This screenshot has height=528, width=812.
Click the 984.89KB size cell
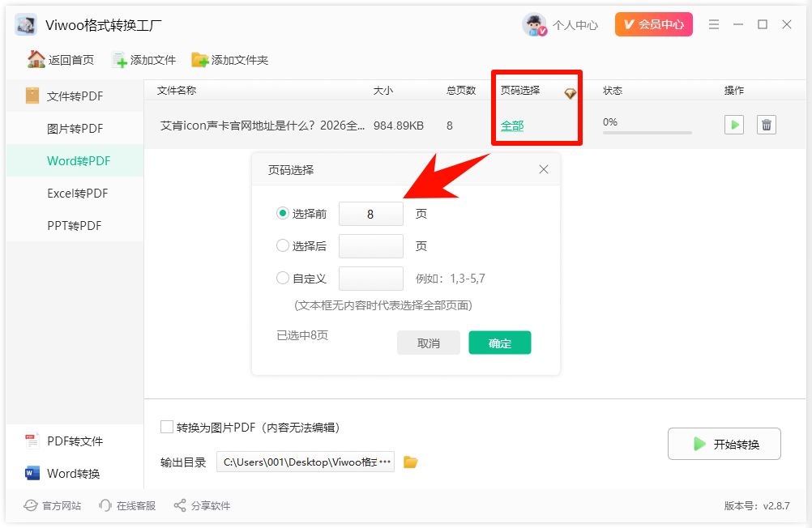(x=399, y=126)
